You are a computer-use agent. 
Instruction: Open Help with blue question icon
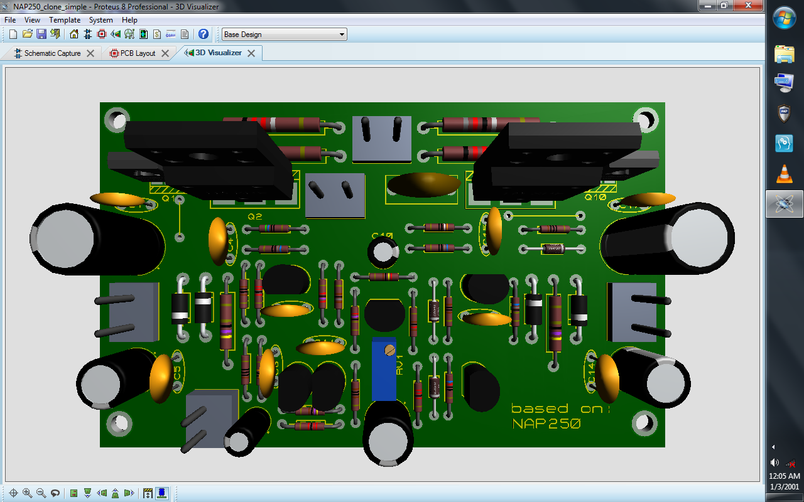coord(204,34)
